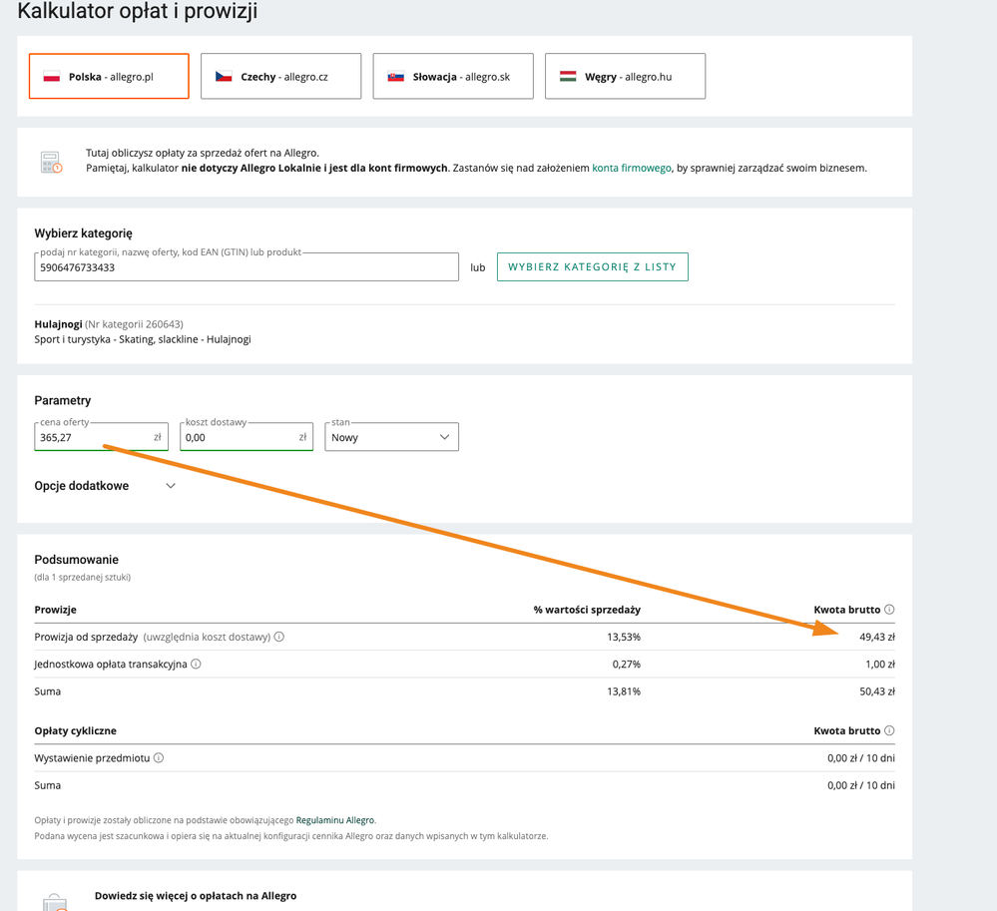Click Wybierz kategorię z listy button
The height and width of the screenshot is (911, 997).
pos(593,267)
